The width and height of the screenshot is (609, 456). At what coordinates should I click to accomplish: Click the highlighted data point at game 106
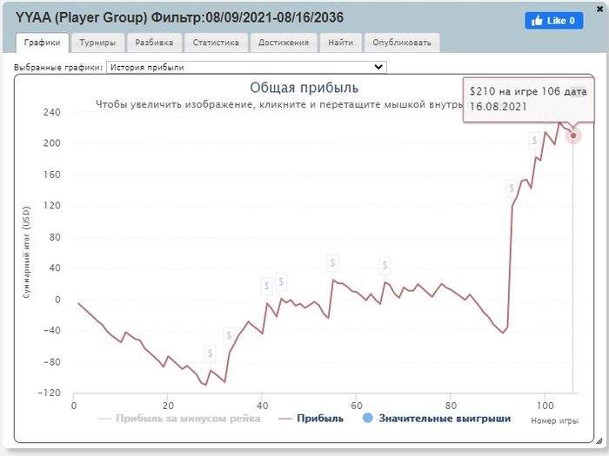pos(572,135)
